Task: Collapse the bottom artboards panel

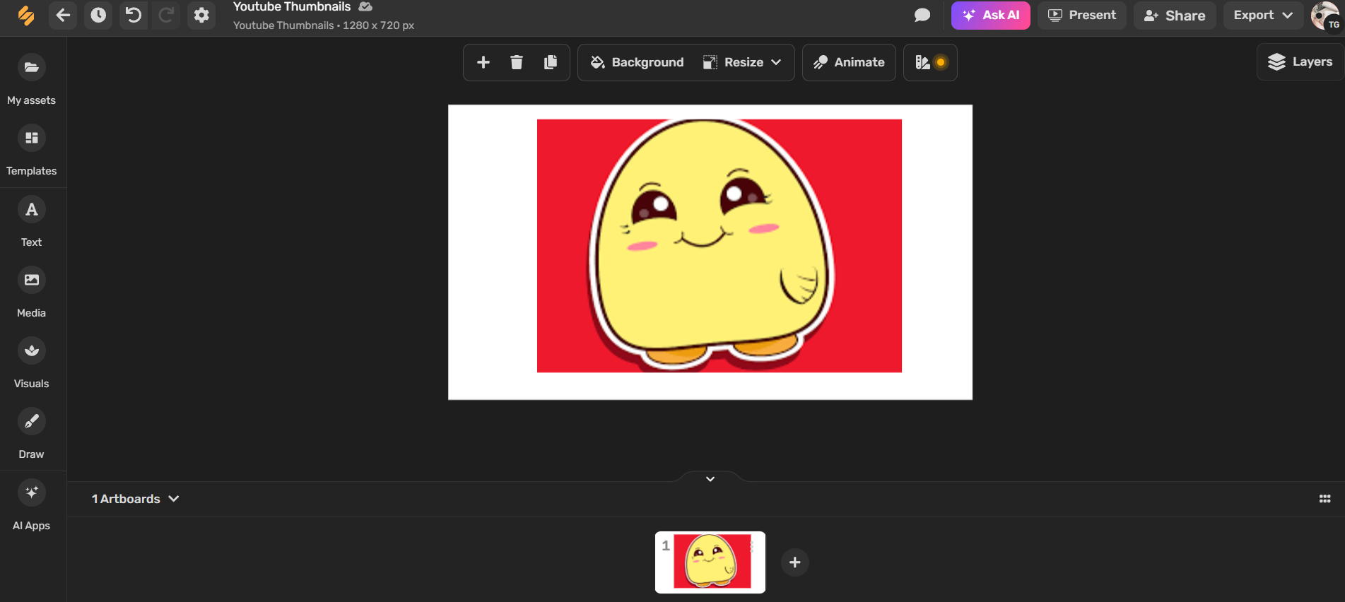Action: tap(710, 478)
